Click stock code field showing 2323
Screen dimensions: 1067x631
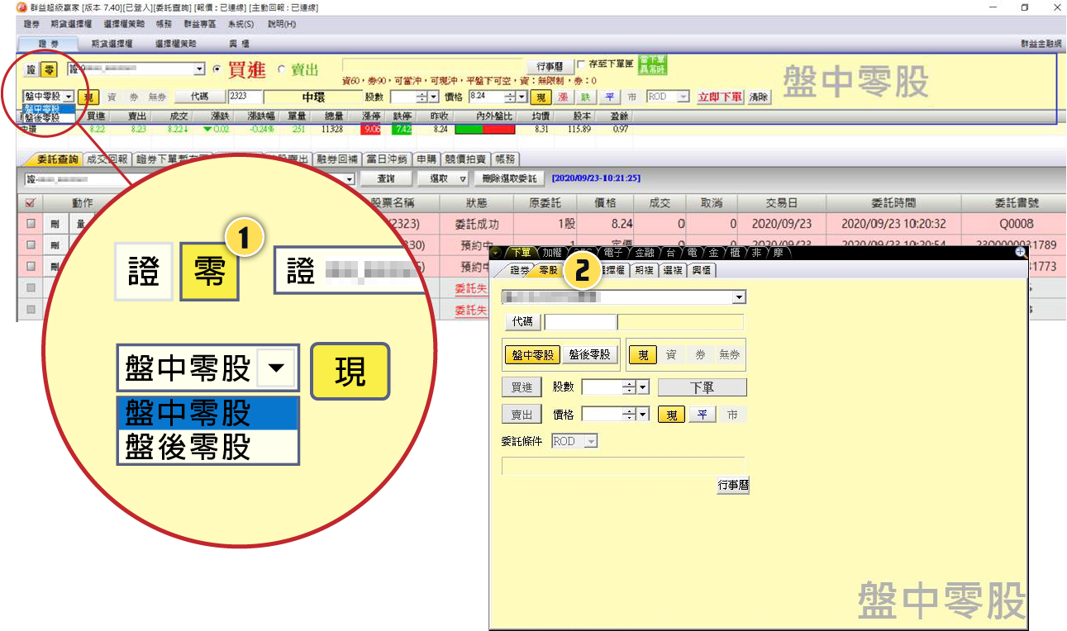244,97
